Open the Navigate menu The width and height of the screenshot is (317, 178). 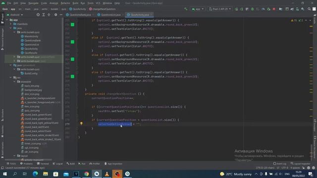click(33, 3)
